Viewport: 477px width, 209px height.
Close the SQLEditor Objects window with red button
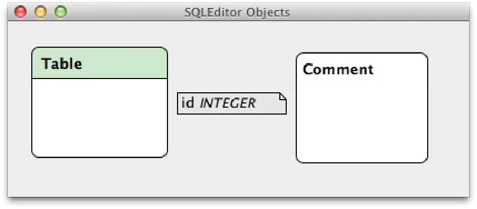(x=20, y=12)
